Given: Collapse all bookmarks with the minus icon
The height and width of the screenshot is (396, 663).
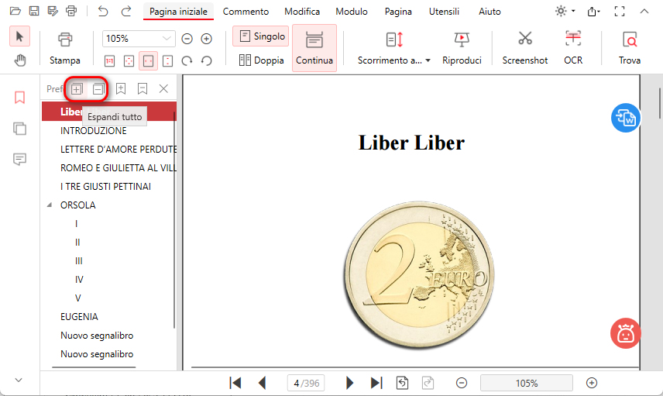Looking at the screenshot, I should coord(98,89).
